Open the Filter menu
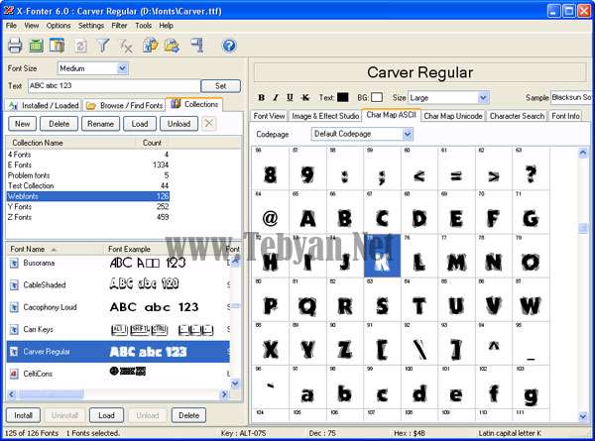Viewport: 595px width, 441px height. coord(119,26)
